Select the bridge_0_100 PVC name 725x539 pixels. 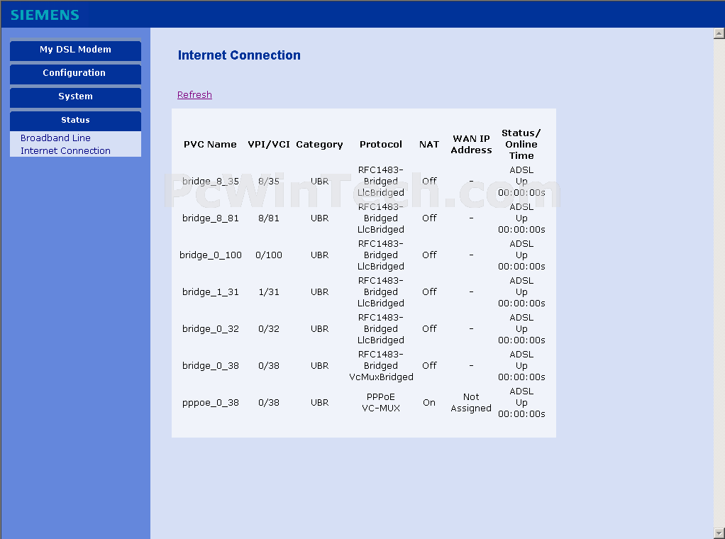[x=211, y=255]
